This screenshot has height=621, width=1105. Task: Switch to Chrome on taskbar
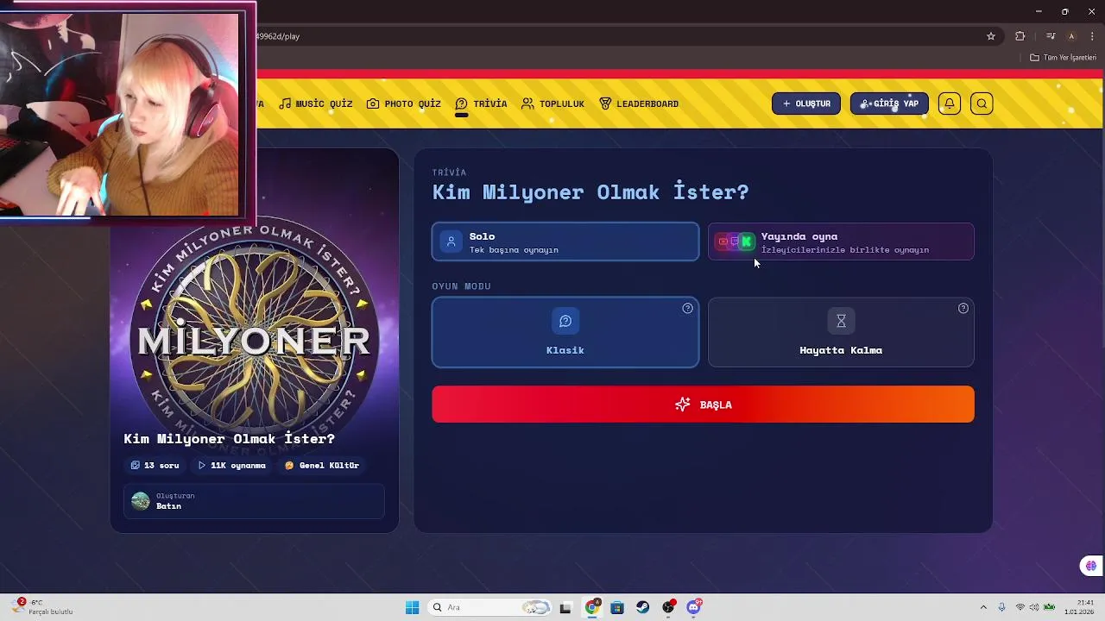[x=592, y=607]
